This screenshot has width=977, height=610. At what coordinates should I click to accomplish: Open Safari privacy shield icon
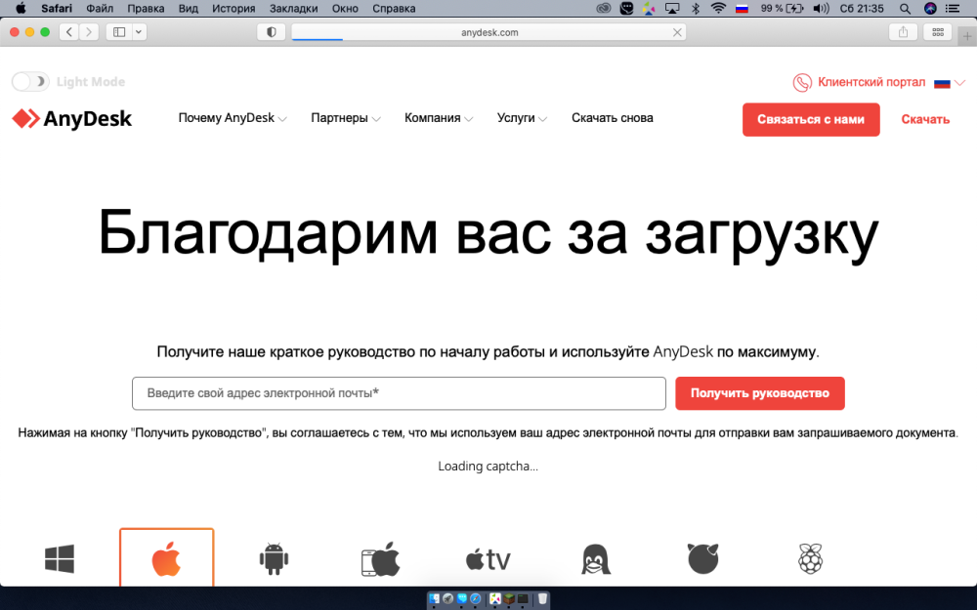271,32
